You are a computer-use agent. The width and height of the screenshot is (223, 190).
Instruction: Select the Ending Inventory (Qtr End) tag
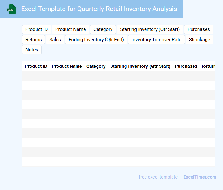click(96, 40)
